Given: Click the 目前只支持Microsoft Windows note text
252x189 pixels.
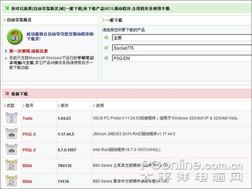Looking at the screenshot, I should pyautogui.click(x=51, y=62).
